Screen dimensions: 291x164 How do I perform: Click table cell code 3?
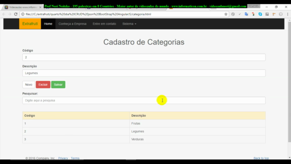point(76,139)
